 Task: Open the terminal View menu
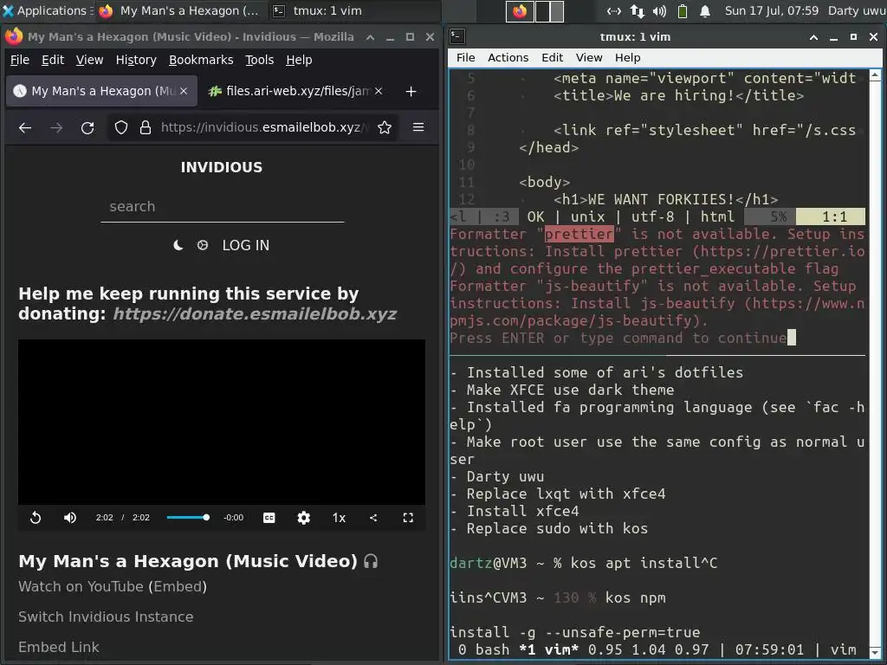pos(589,58)
